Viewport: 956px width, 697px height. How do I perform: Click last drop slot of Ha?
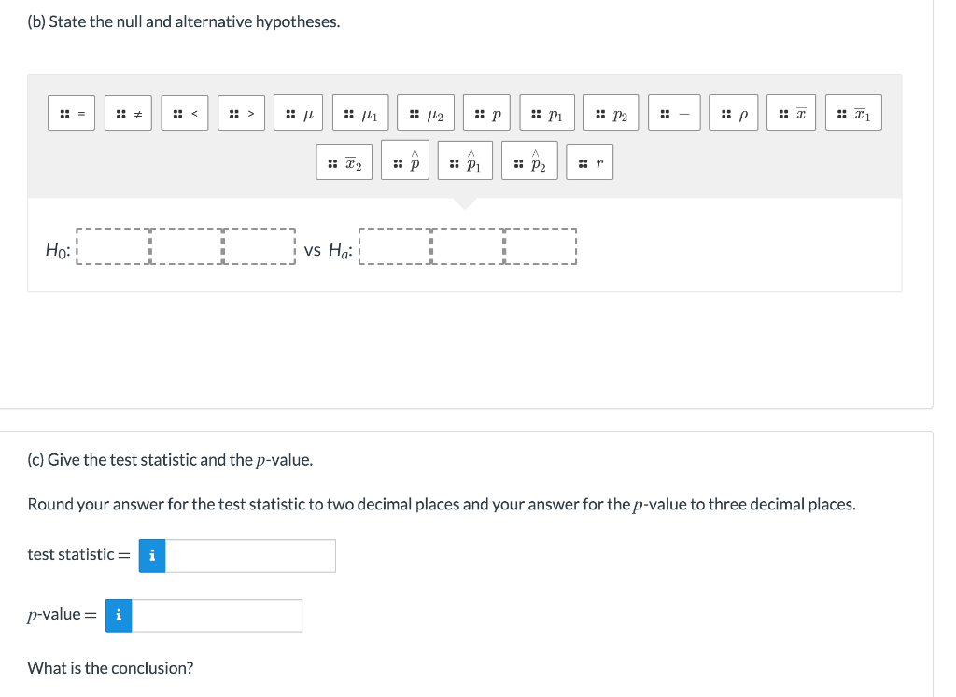point(541,246)
